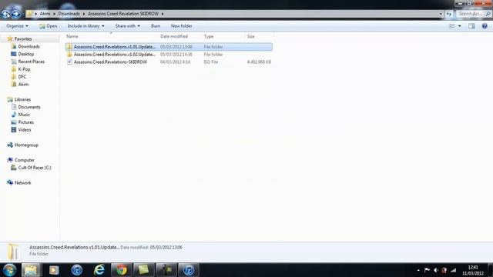Sort by the Date modified column
The image size is (493, 277).
coord(174,36)
